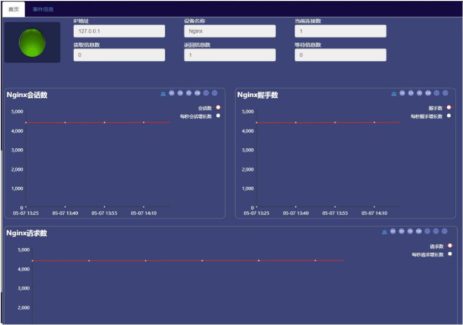Click third round time button on Nginx握手数 chart
Image resolution: width=463 pixels, height=325 pixels.
[419, 93]
